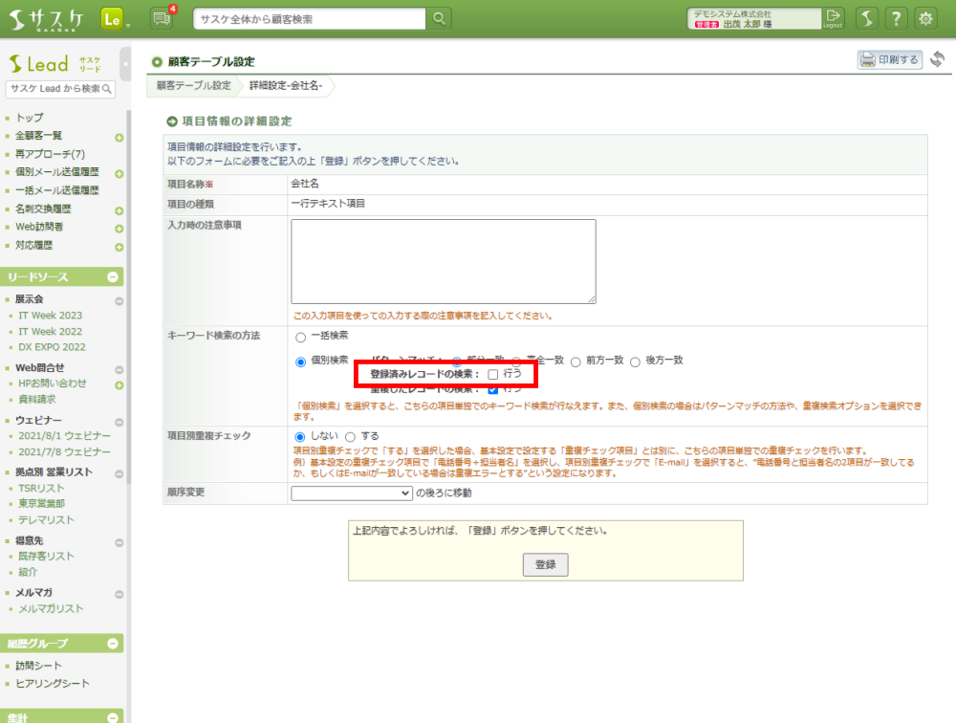Select the する radio for 項目別重複チェック
The width and height of the screenshot is (956, 723).
350,436
